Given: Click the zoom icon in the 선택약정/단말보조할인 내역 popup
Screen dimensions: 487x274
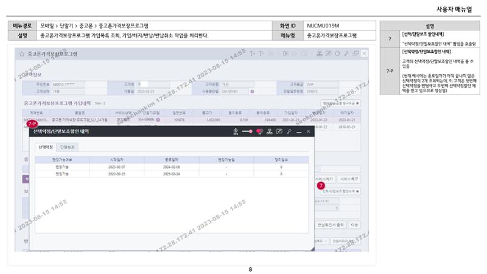Looking at the screenshot, I should pos(236,132).
